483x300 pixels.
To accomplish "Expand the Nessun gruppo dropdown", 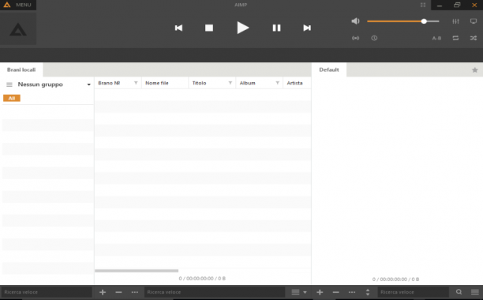I will tap(88, 84).
